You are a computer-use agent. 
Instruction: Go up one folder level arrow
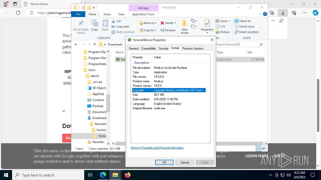click(x=94, y=44)
